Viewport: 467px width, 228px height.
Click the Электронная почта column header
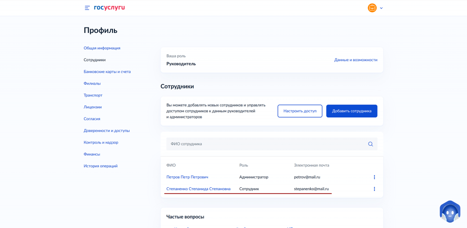pos(311,165)
